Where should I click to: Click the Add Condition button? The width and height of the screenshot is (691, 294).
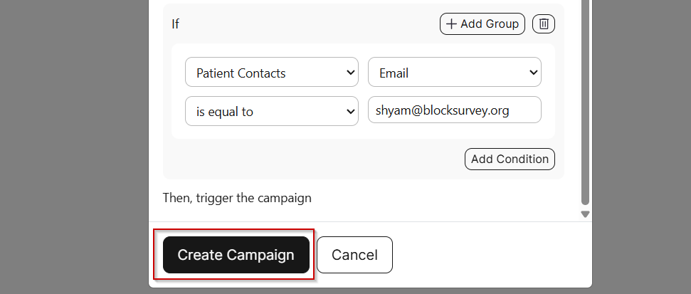(x=510, y=159)
